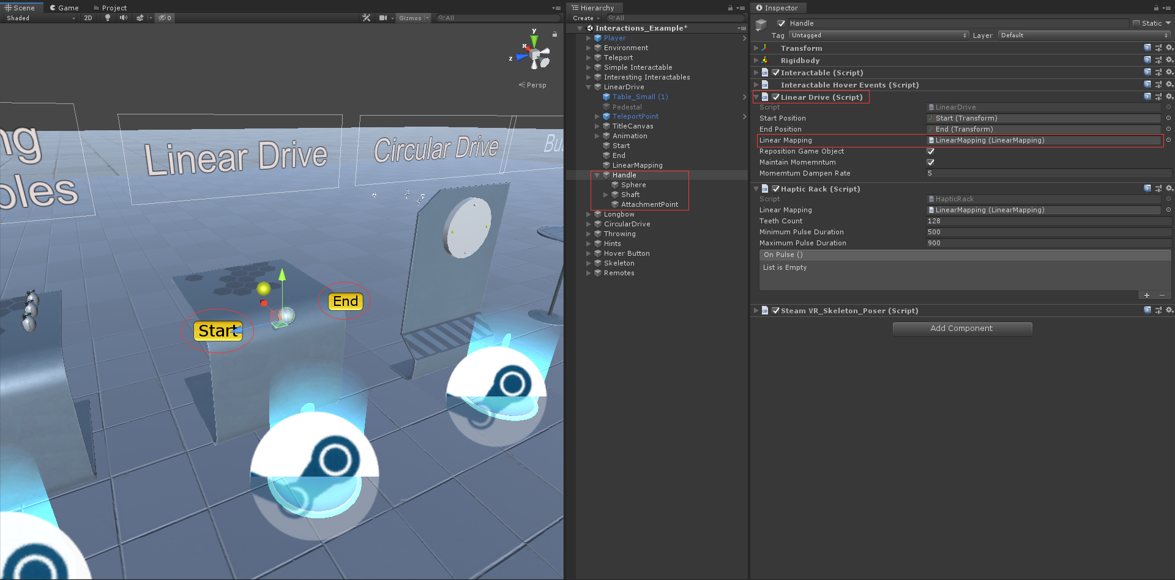
Task: Toggle scene lighting bulb icon
Action: [x=108, y=18]
